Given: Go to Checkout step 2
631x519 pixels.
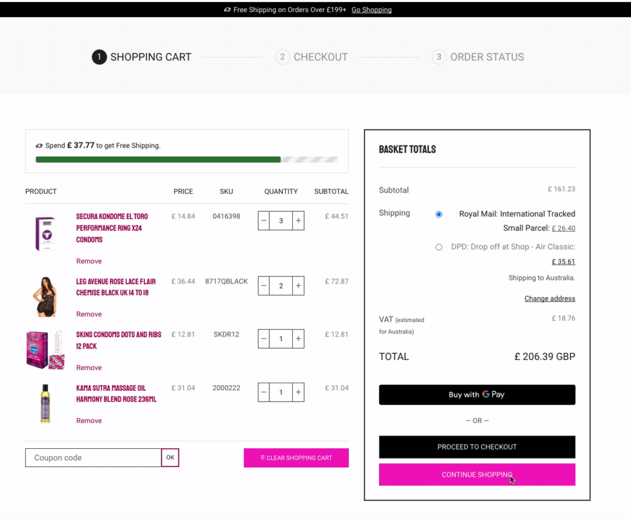Looking at the screenshot, I should tap(312, 57).
